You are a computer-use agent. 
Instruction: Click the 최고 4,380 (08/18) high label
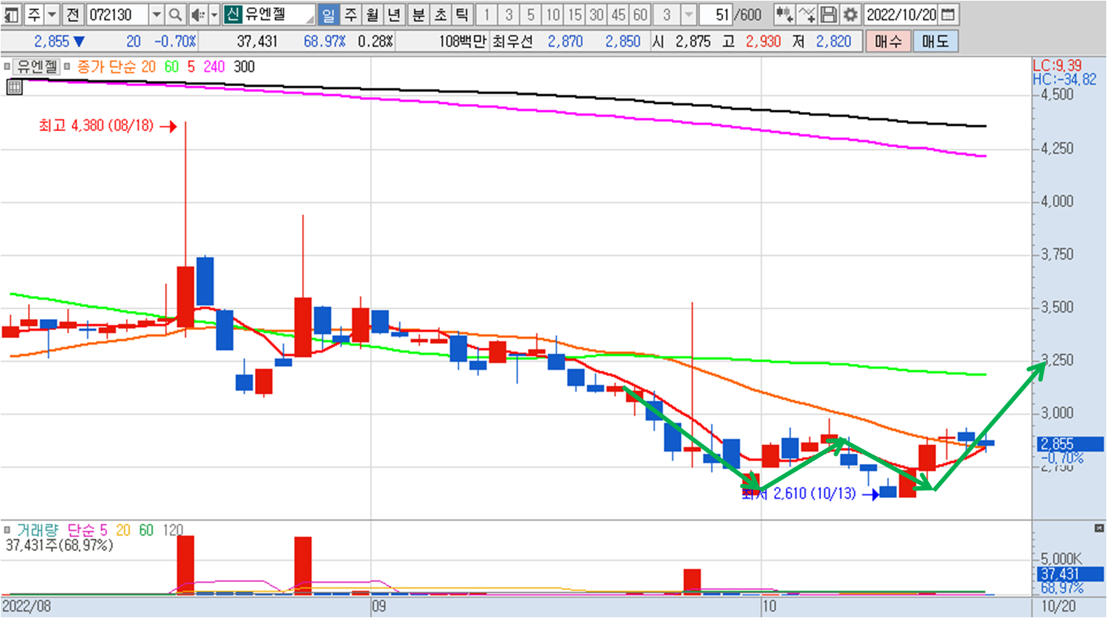97,126
